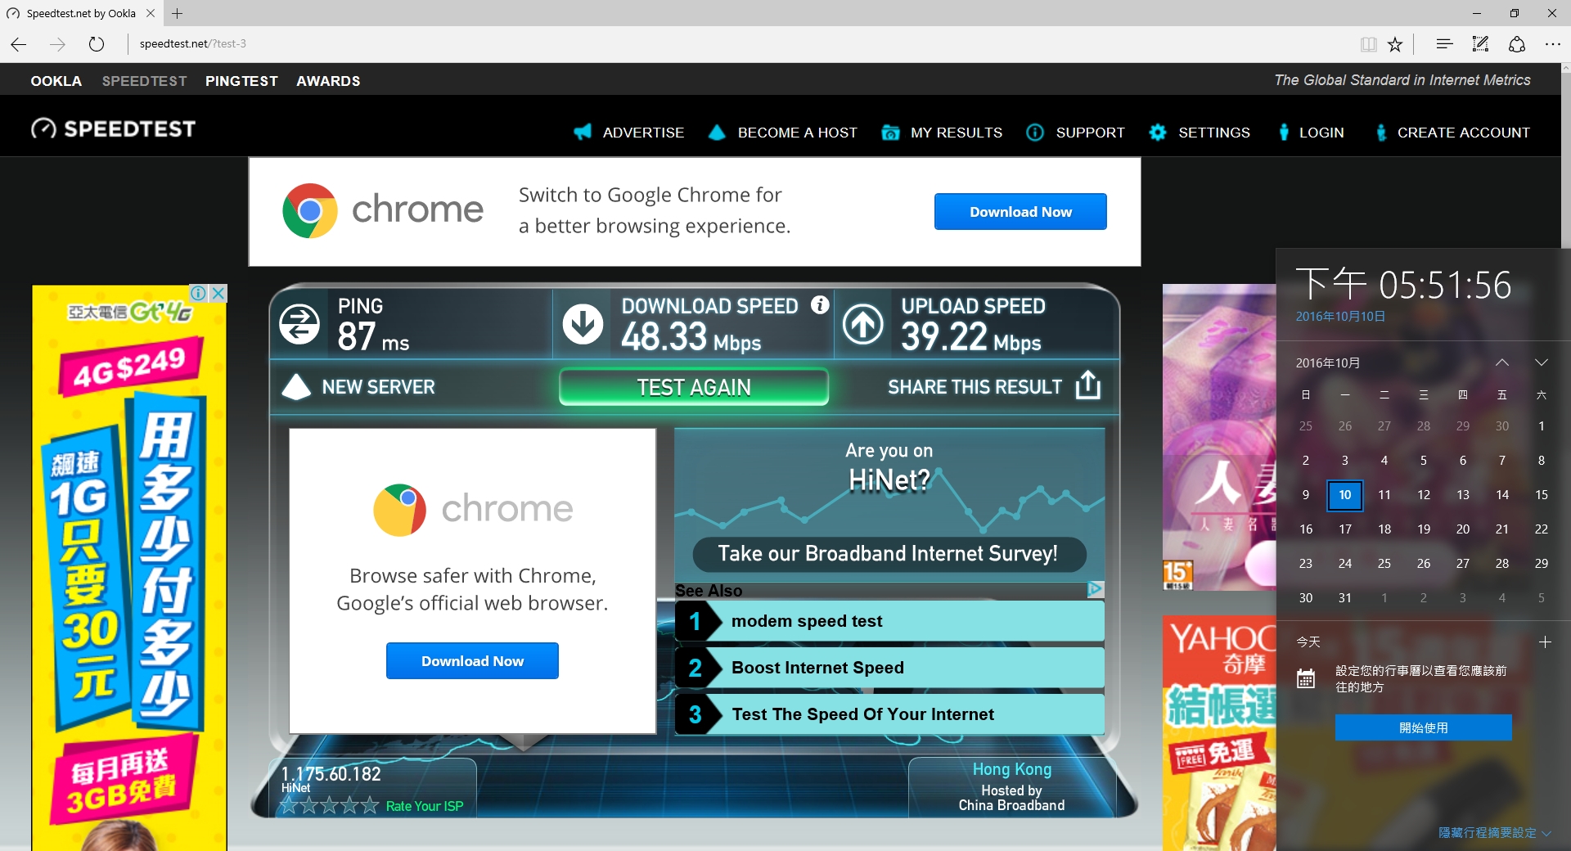Image resolution: width=1571 pixels, height=851 pixels.
Task: Take the Broadband Internet Survey
Action: click(889, 554)
